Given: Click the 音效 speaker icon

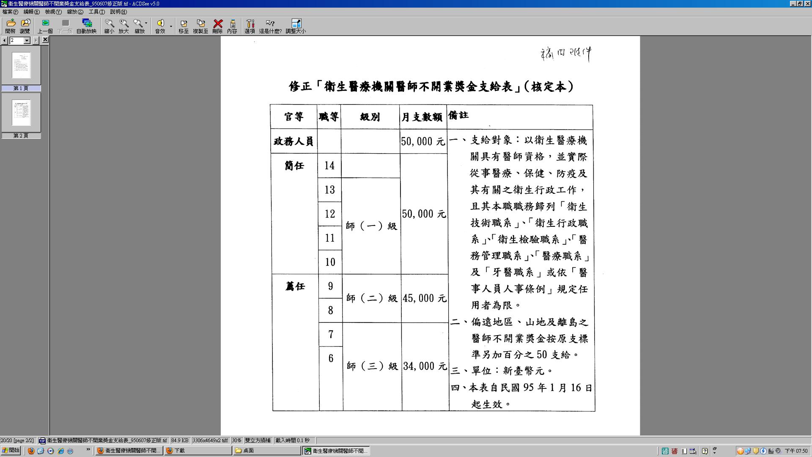Looking at the screenshot, I should pyautogui.click(x=160, y=26).
